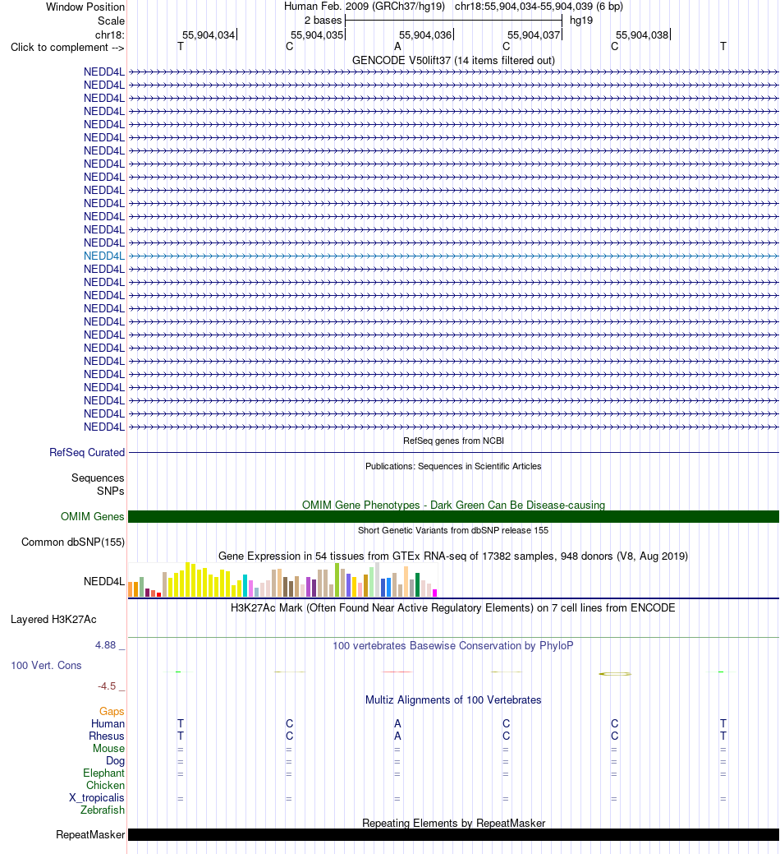Open '100 vertebrates Basewise Conservation by PhyloP' title
Viewport: 780px width, 854px height.
click(453, 645)
